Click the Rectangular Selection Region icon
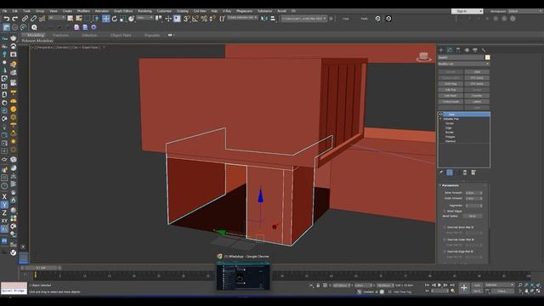Screen dimensions: 544x306 coord(88,19)
